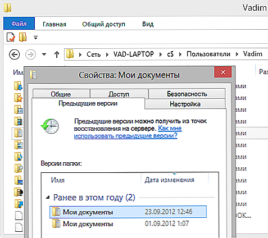Viewport: 268px width, 238px height.
Task: Go to Пользователи in the breadcrumb
Action: tap(208, 54)
